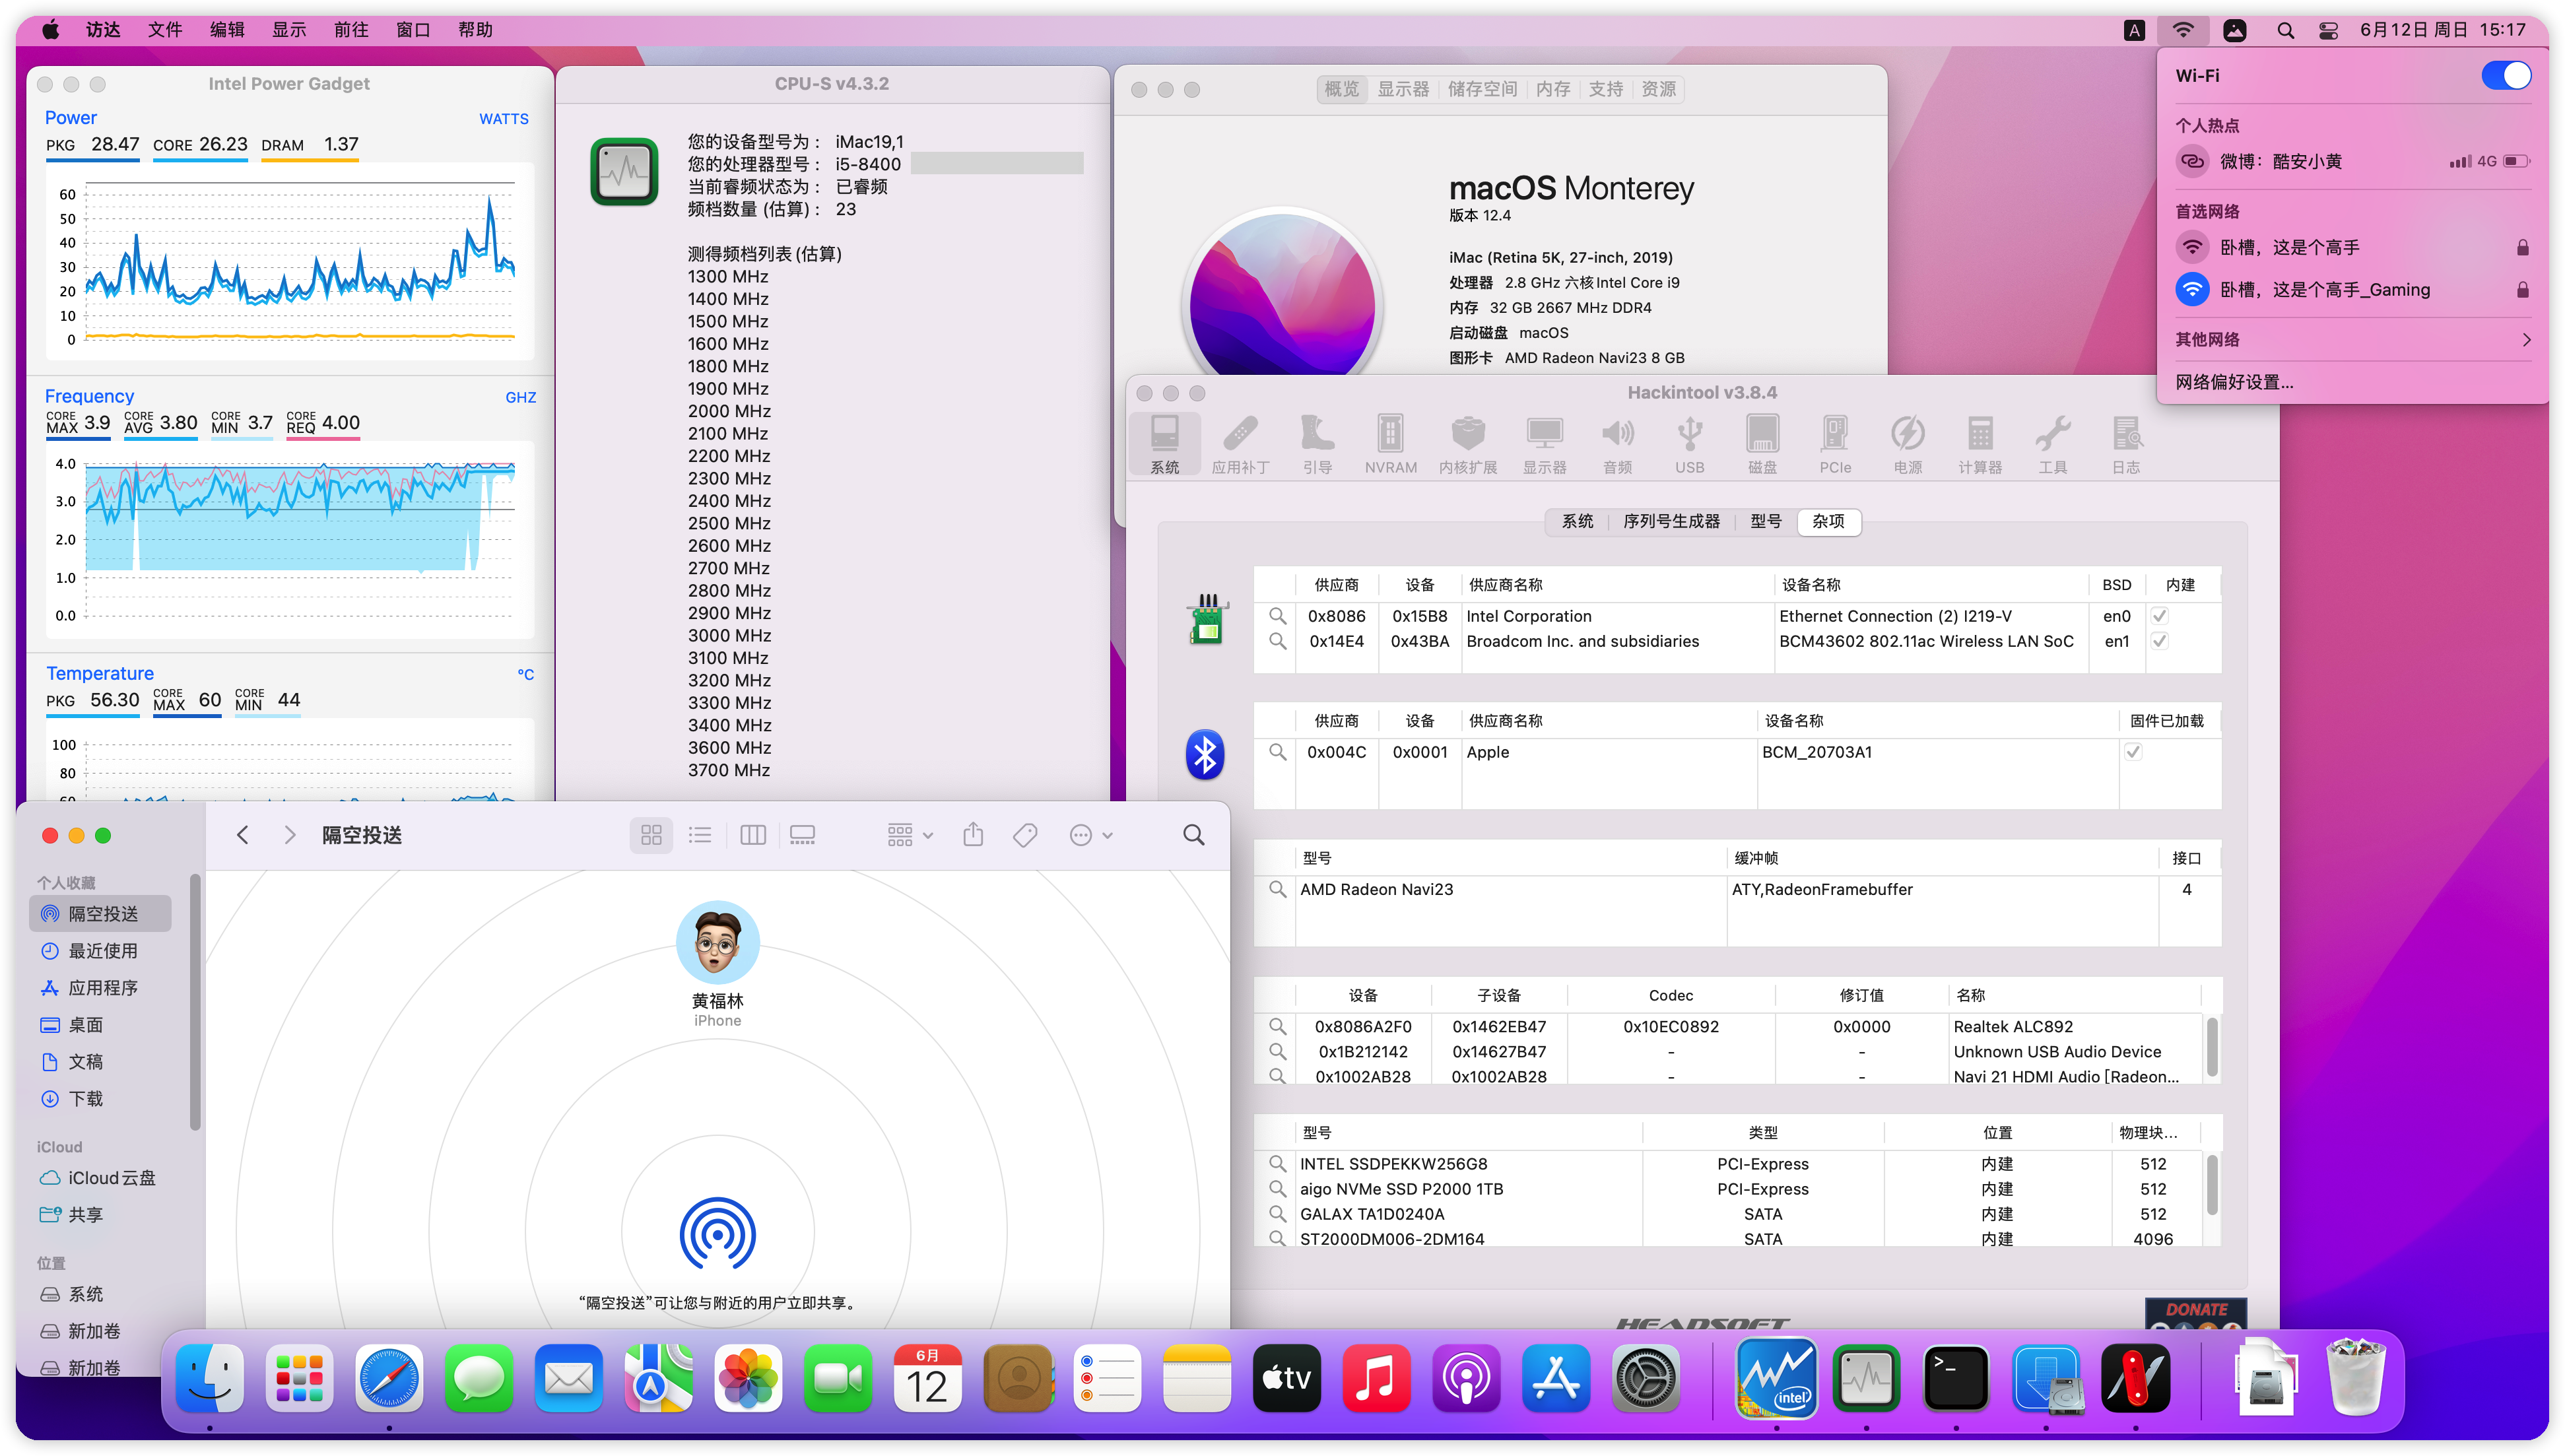Click the tag icon in Finder toolbar
Image resolution: width=2565 pixels, height=1456 pixels.
coord(1025,835)
